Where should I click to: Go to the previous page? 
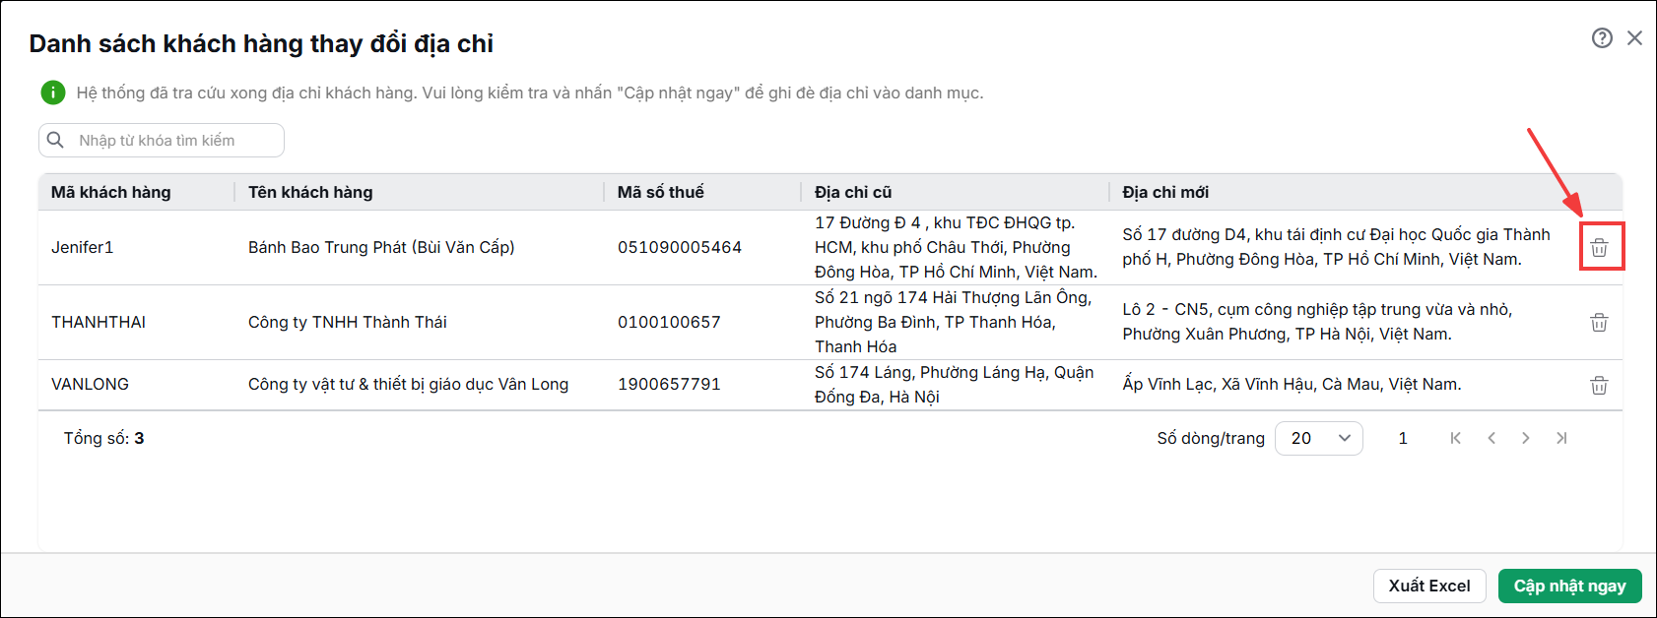coord(1491,438)
